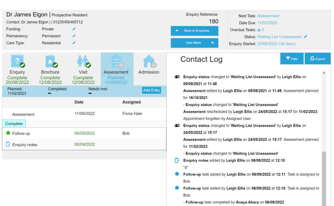Click blue dot for Follow-up task added entry
This screenshot has height=206, width=334.
[x=177, y=174]
